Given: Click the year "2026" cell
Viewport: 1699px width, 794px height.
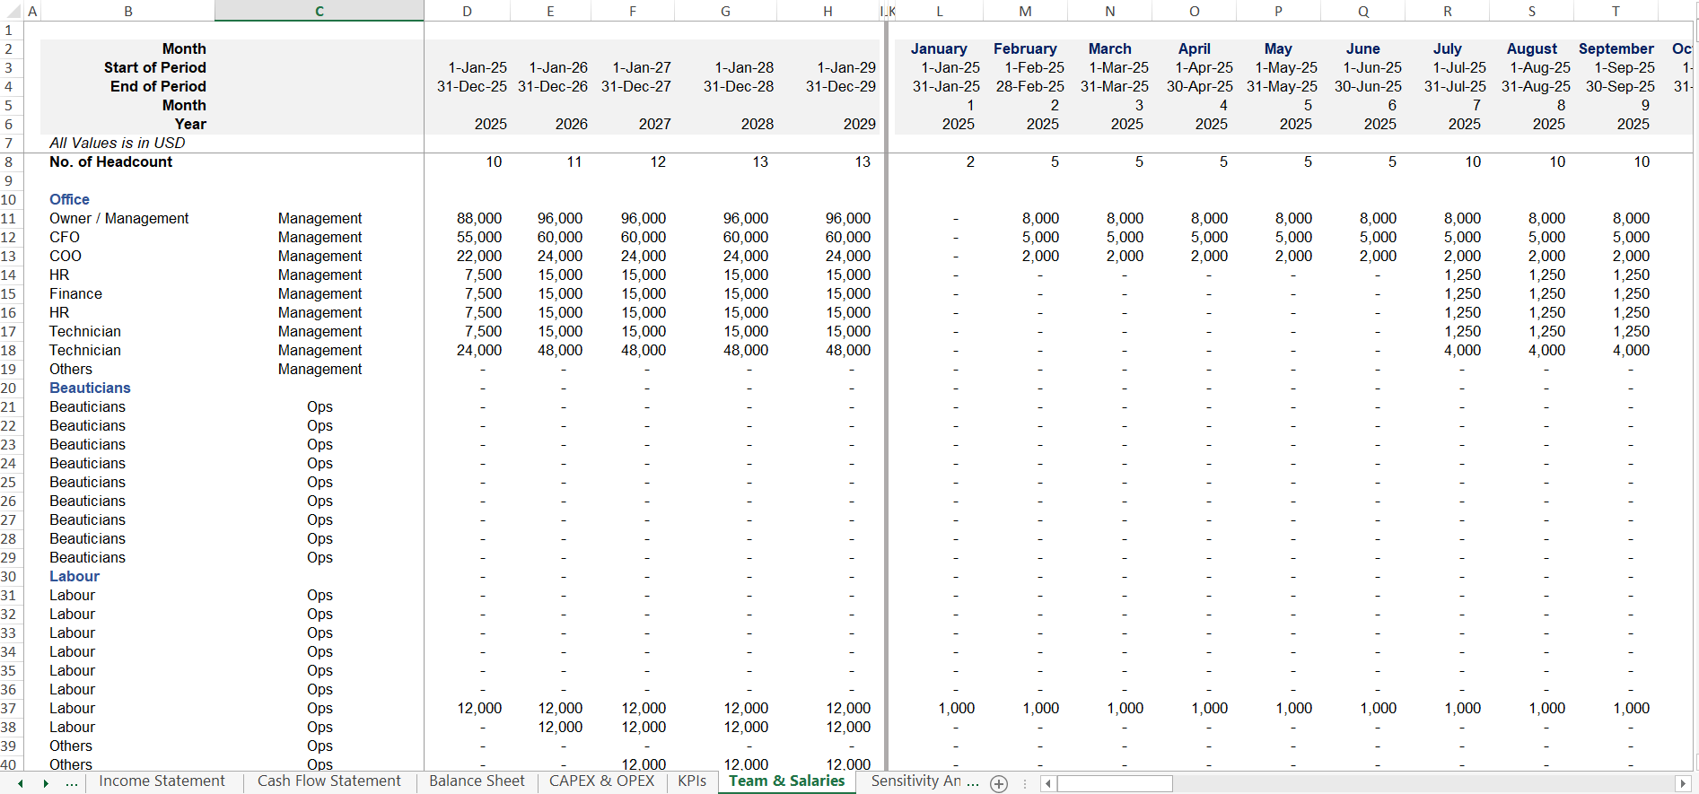Looking at the screenshot, I should click(x=572, y=125).
